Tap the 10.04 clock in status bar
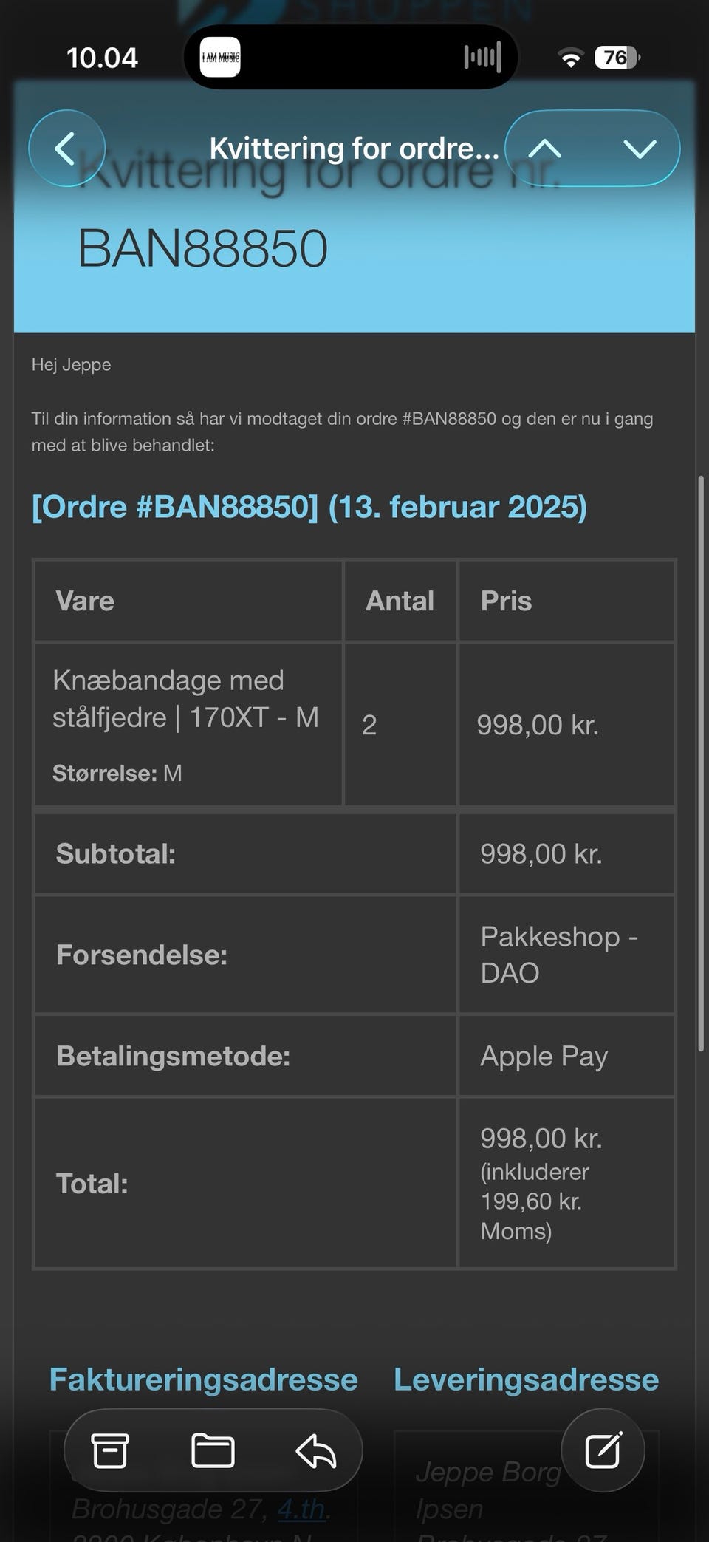 click(102, 58)
